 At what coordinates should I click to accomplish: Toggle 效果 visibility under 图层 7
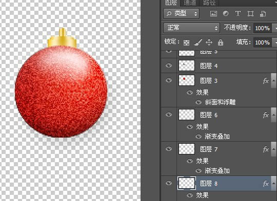click(190, 161)
